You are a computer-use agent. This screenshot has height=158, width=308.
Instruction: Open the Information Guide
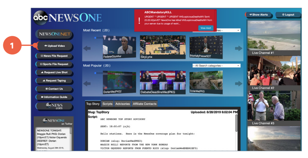[54, 97]
